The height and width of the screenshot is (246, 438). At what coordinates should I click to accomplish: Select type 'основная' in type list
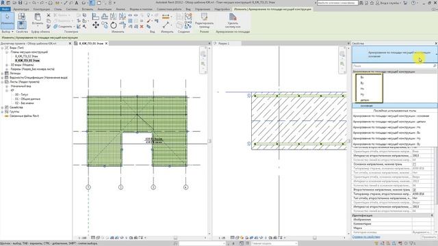click(394, 106)
